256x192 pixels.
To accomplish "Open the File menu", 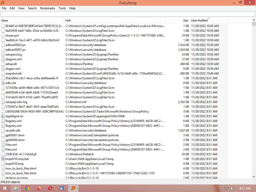I will click(4, 8).
